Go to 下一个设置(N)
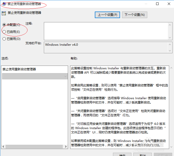The image size is (174, 156). pyautogui.click(x=135, y=15)
